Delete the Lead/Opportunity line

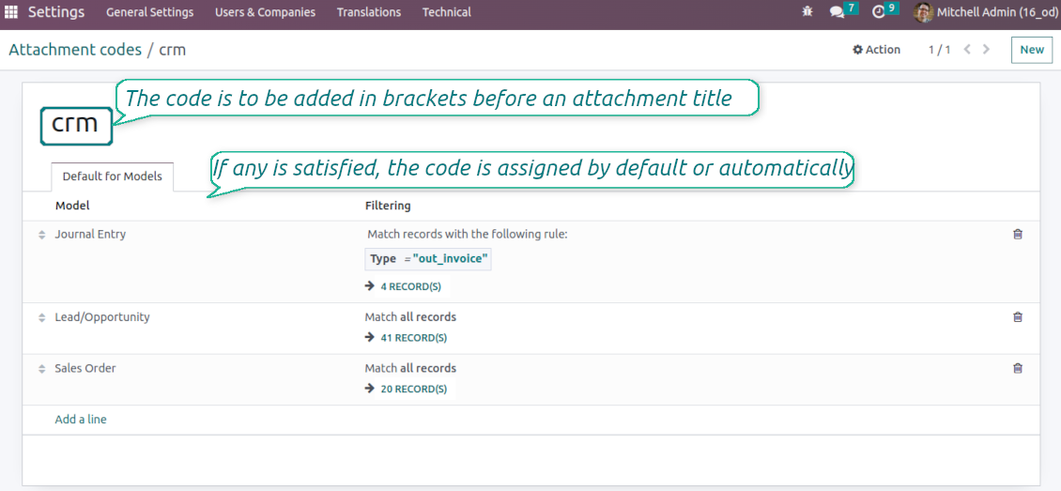coord(1017,316)
